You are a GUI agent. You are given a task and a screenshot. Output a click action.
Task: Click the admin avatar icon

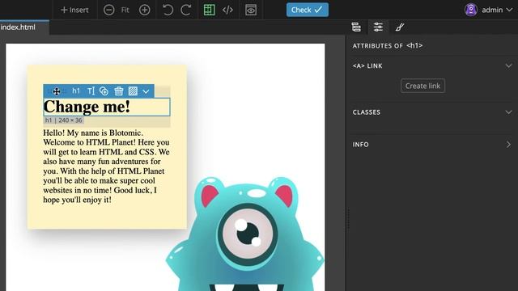pyautogui.click(x=471, y=10)
